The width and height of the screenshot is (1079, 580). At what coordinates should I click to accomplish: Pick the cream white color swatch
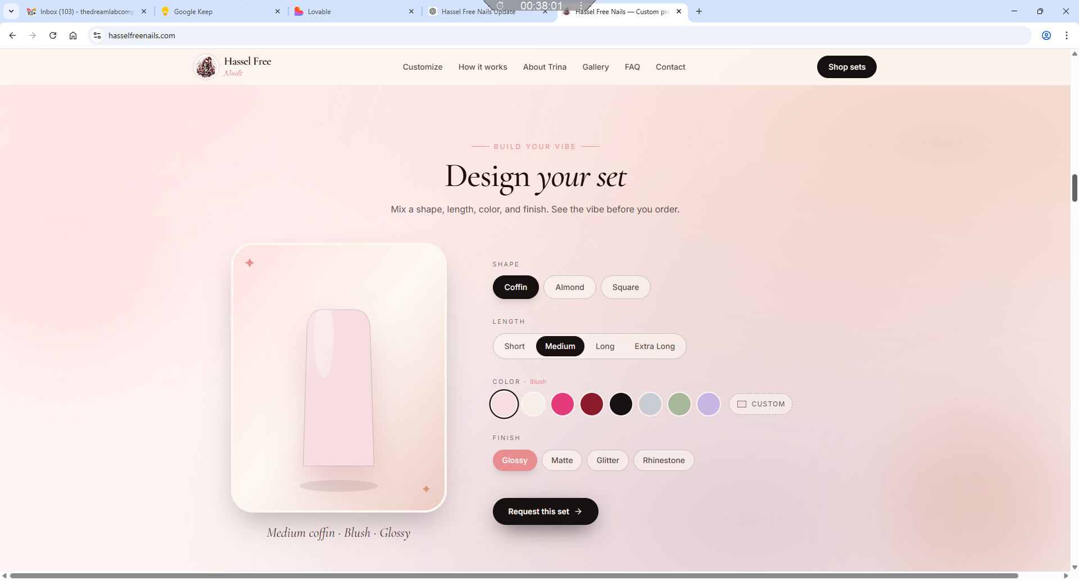pyautogui.click(x=533, y=404)
